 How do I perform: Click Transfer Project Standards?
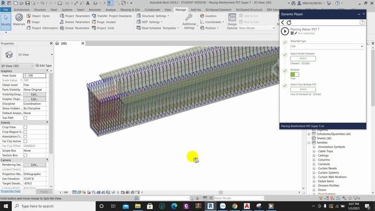click(x=112, y=16)
